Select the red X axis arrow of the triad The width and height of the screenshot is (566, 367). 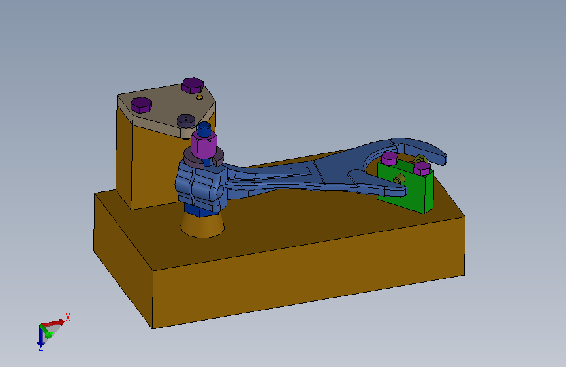[54, 322]
